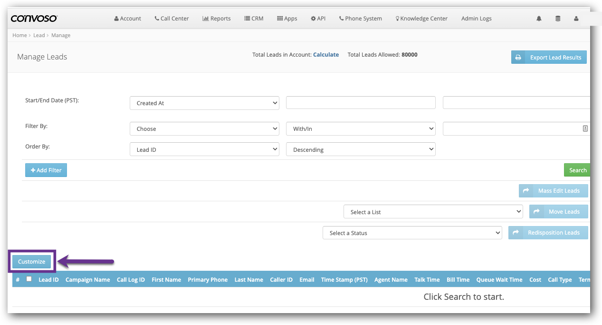Screen dimensions: 602x325
Task: Open the Select a List dropdown
Action: (x=433, y=212)
